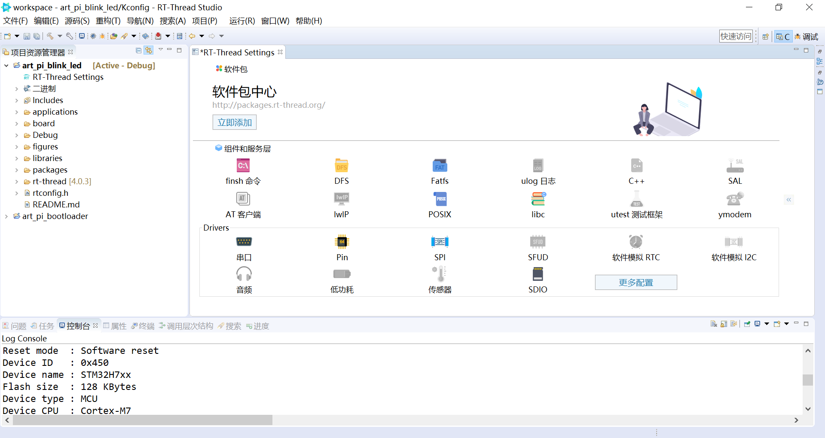Screen dimensions: 825x438
Task: Open the SPI driver icon
Action: click(x=440, y=242)
